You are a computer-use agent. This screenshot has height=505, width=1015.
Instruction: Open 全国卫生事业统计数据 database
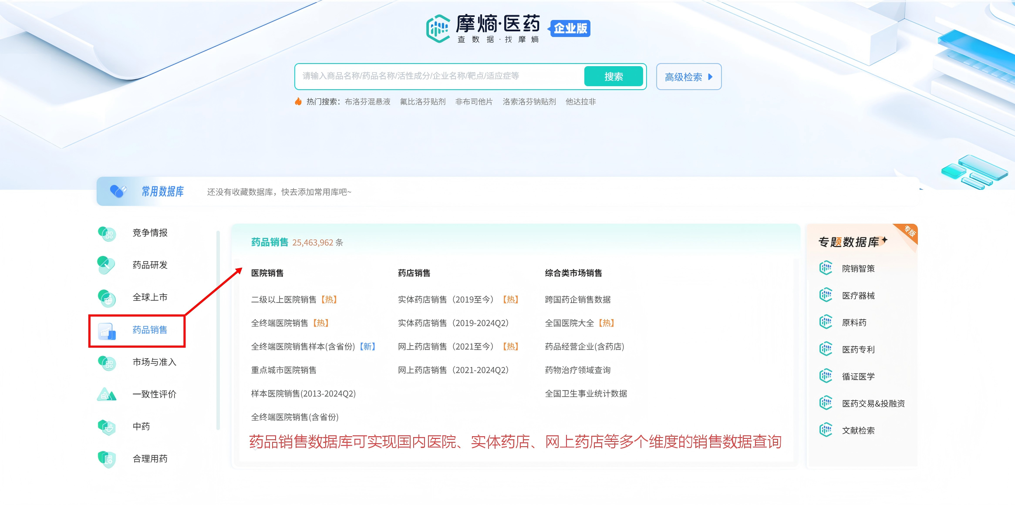pyautogui.click(x=586, y=394)
